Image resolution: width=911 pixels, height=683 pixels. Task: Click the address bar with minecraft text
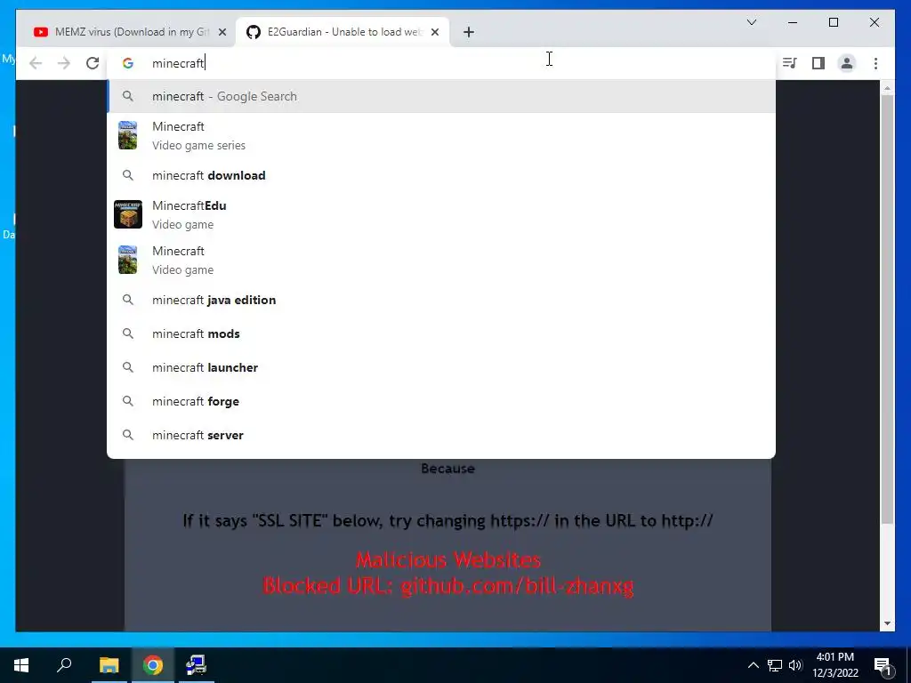[x=441, y=63]
